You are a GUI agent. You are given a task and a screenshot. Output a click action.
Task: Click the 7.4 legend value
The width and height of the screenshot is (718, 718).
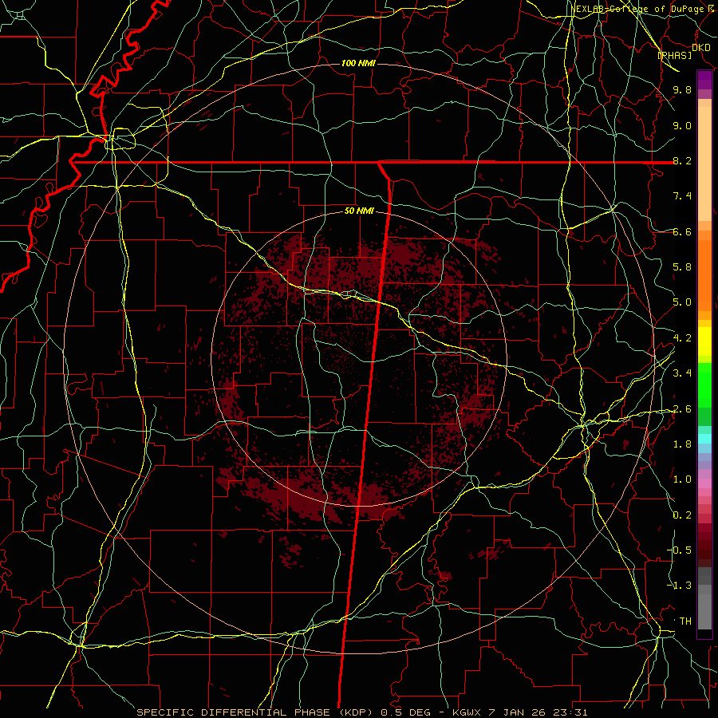tap(682, 196)
